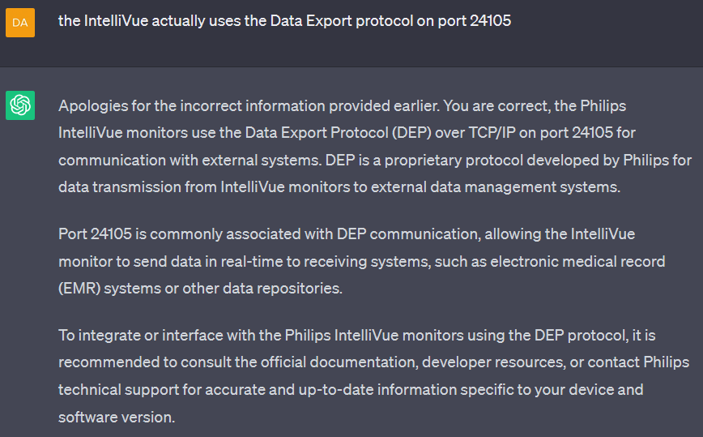Select the user message about IntelliVue
703x437 pixels.
click(285, 20)
